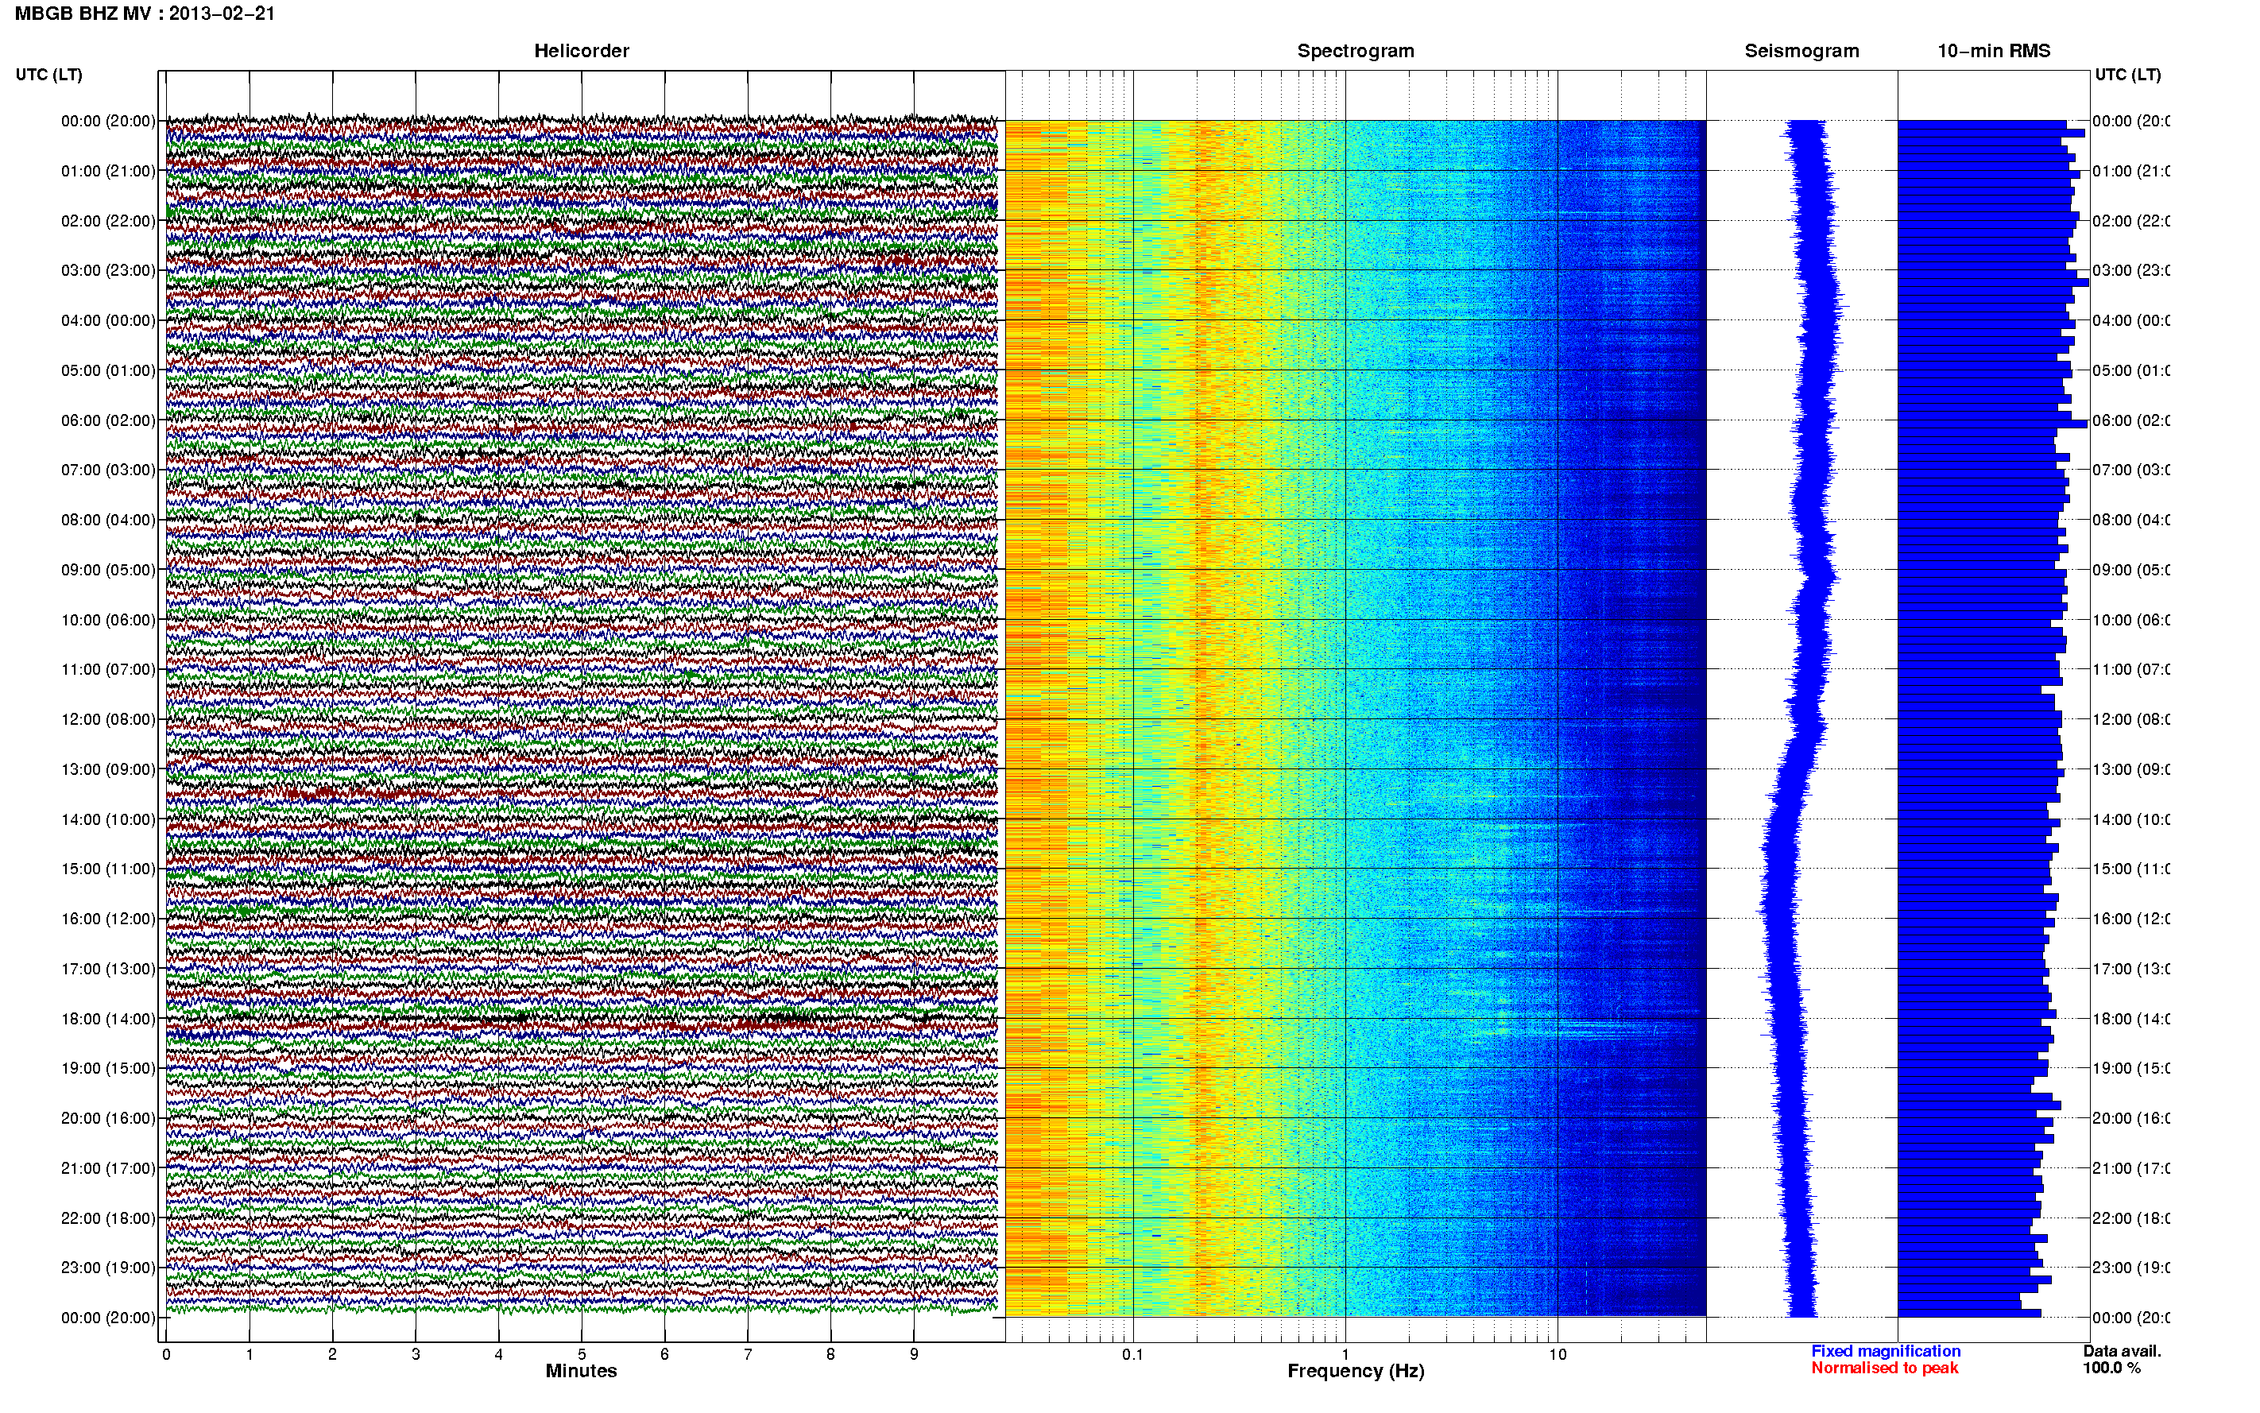Viewport: 2260px width, 1413px height.
Task: Click the left 16:00 (12:00) time label
Action: [x=108, y=919]
